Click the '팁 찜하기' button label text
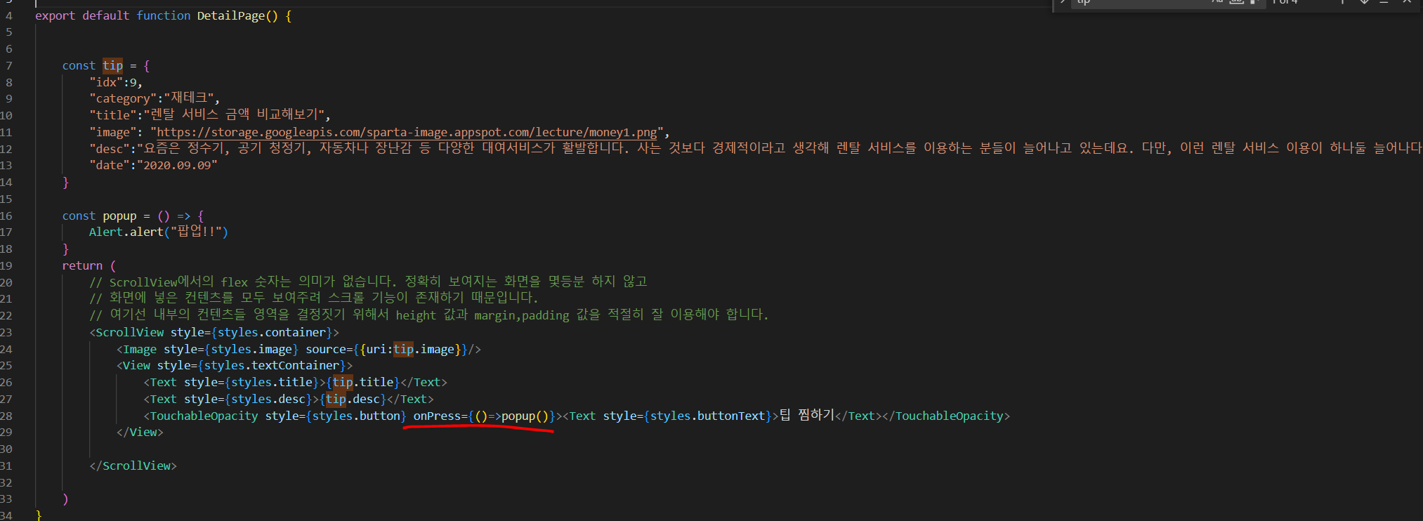This screenshot has width=1423, height=521. point(807,415)
